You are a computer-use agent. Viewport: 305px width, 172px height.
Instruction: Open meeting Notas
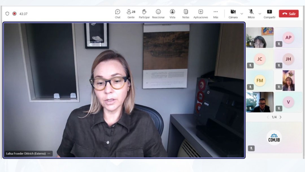tap(186, 14)
